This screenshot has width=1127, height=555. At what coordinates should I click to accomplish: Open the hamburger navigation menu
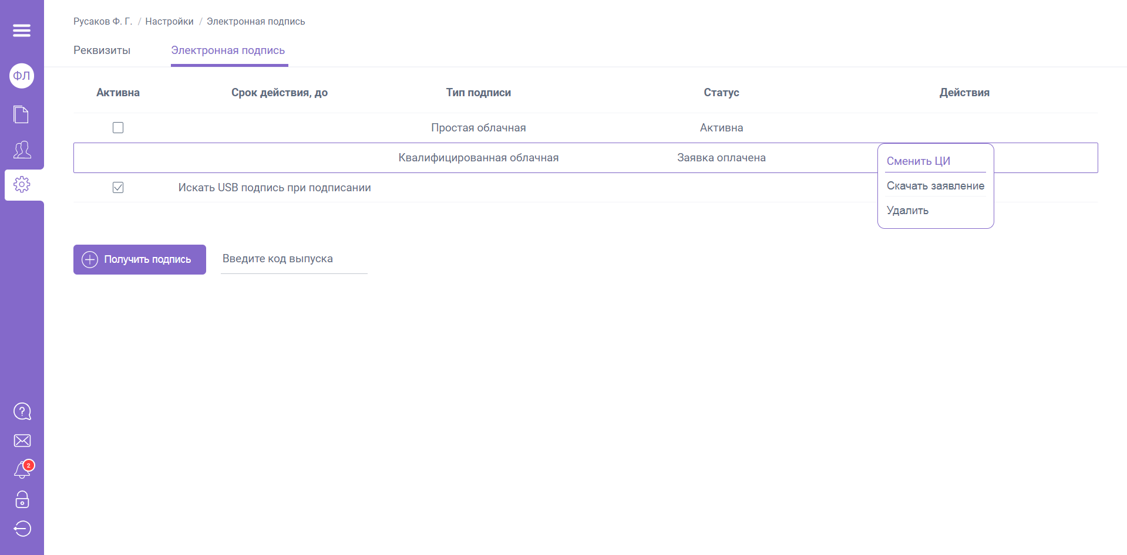22,31
